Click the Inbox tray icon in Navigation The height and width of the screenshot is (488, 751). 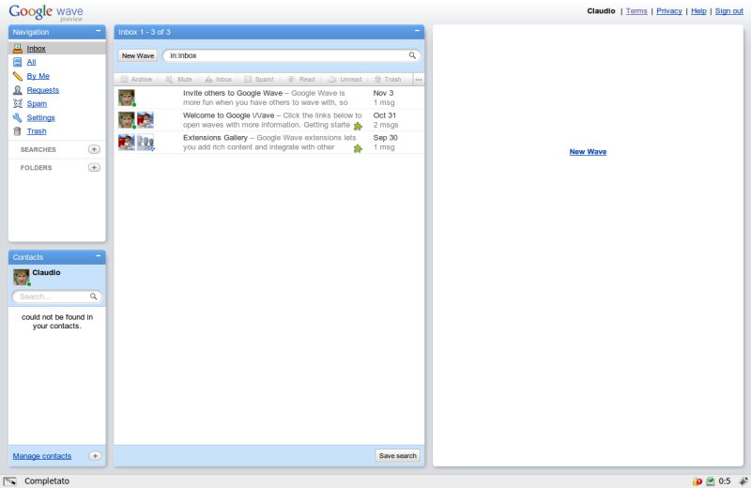click(18, 49)
